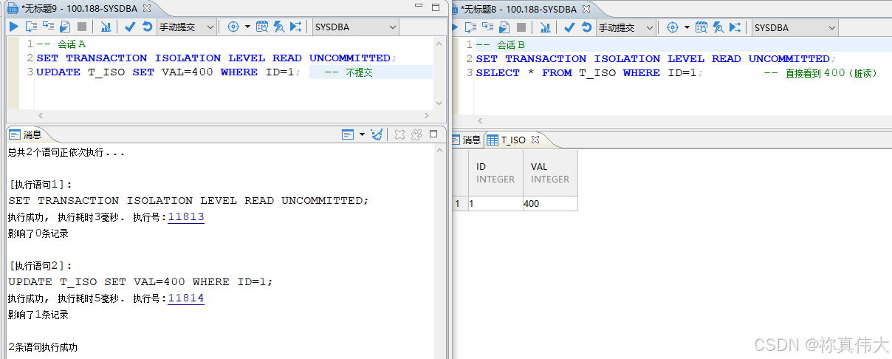
Task: Select row number 1 header in T_ISO grid
Action: click(x=459, y=203)
